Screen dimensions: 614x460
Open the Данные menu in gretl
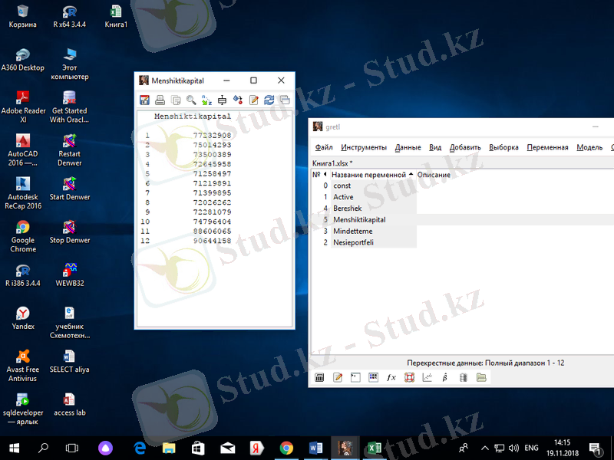[x=408, y=147]
